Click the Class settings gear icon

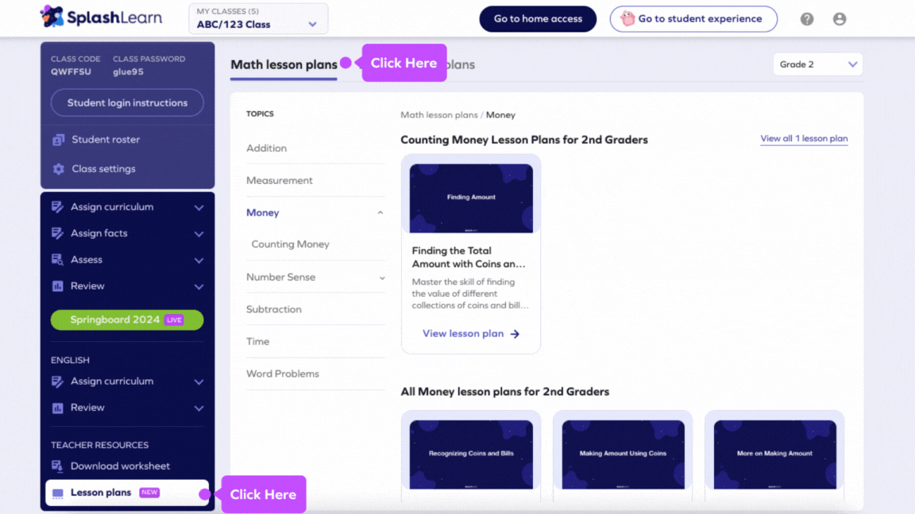(58, 169)
